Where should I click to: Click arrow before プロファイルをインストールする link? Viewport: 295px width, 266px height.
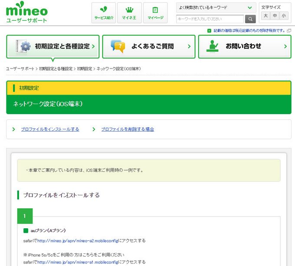point(13,129)
